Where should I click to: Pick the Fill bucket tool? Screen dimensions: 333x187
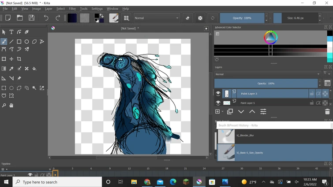pos(34,69)
